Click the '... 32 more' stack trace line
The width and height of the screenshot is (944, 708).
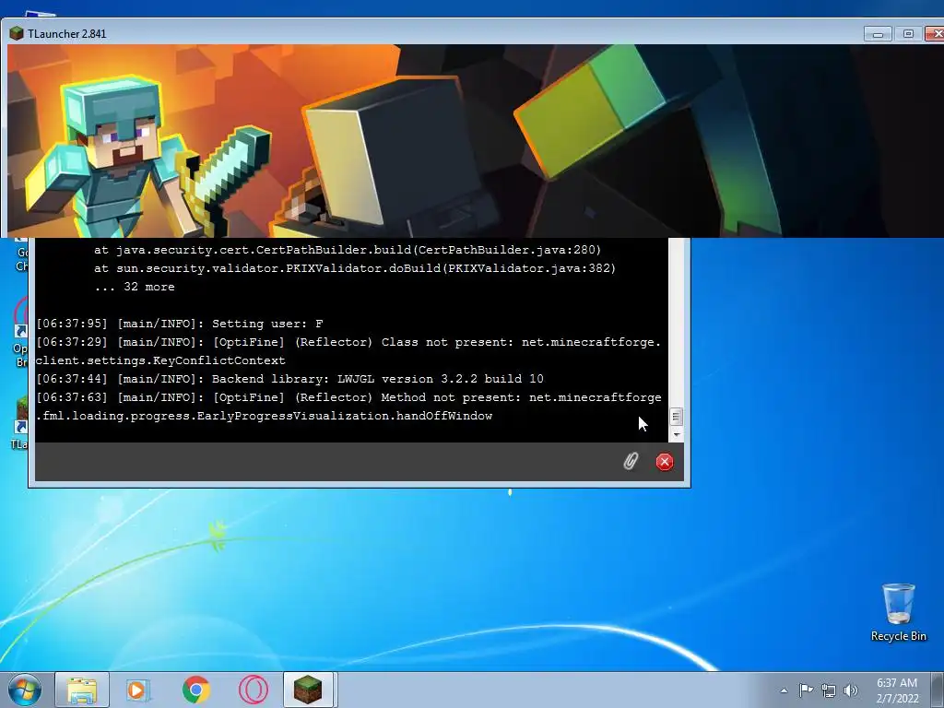pos(135,288)
